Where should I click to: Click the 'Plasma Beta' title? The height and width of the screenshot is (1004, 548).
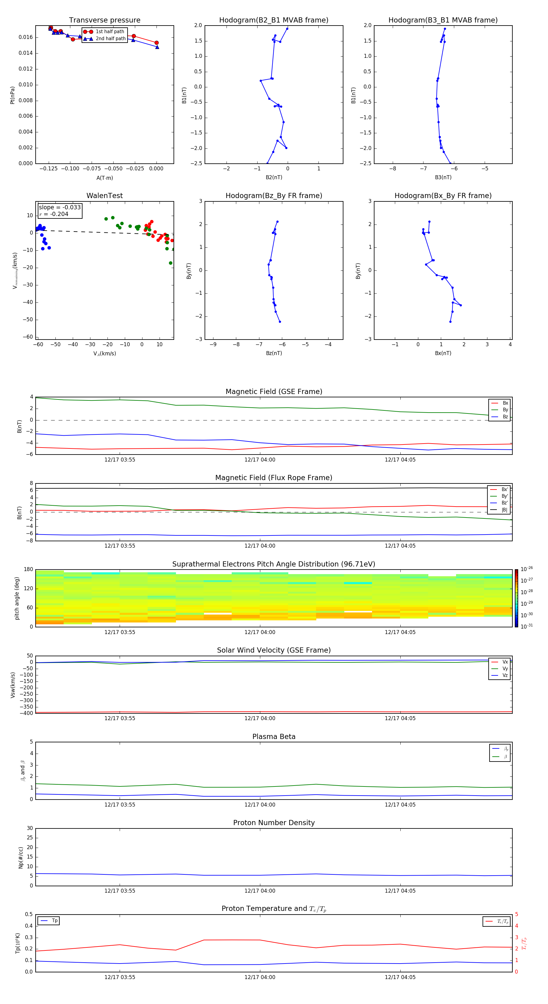click(274, 737)
